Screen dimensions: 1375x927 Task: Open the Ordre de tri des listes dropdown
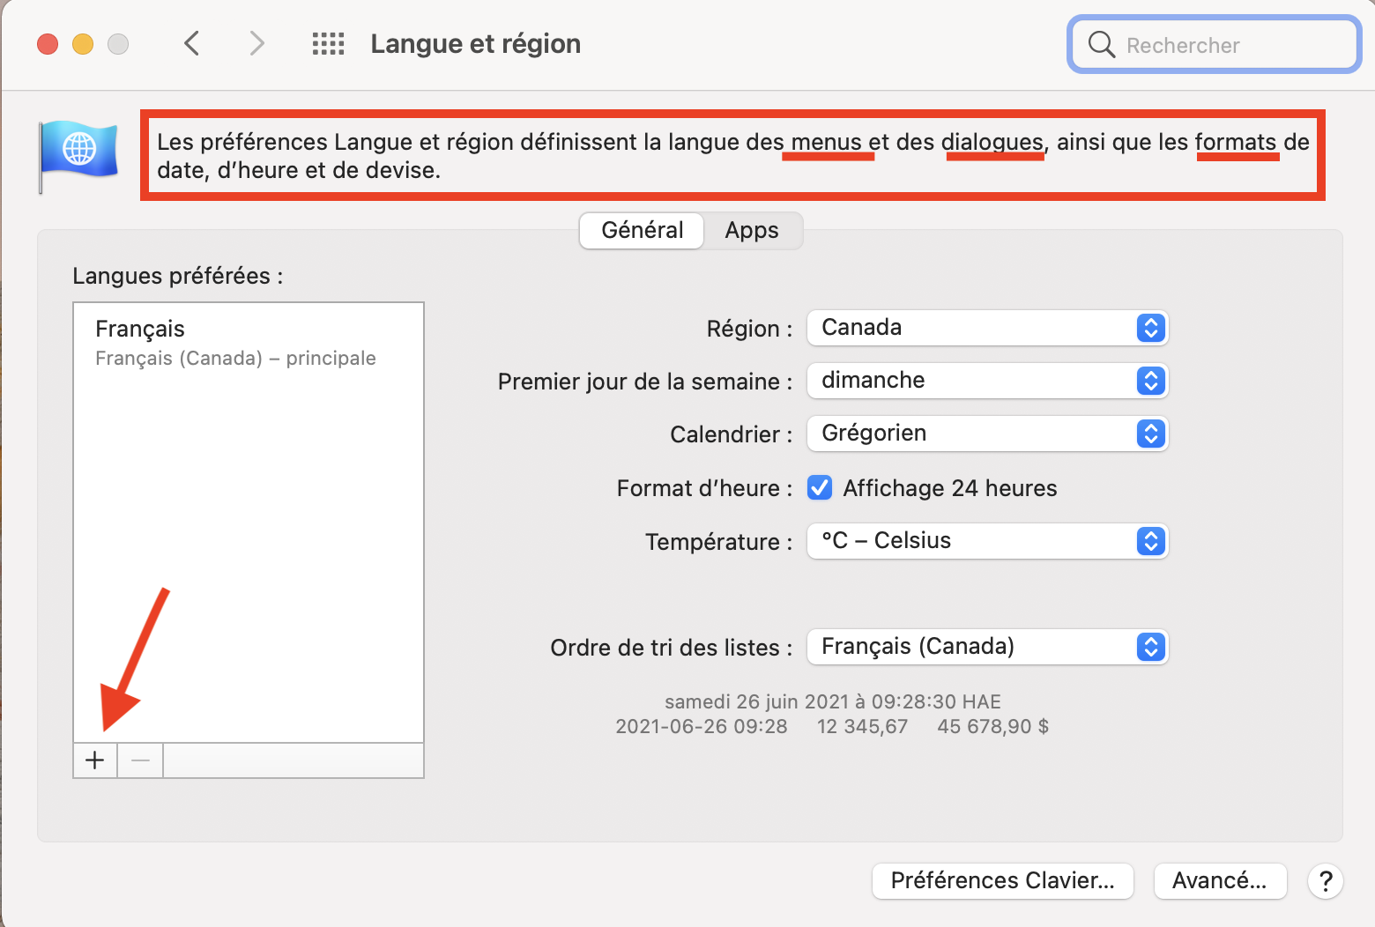point(987,647)
